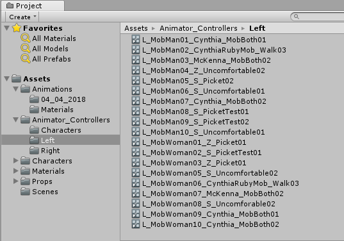
Task: Click the L_MobMan10_S_Uncomfortable01 controller icon
Action: pyautogui.click(x=136, y=132)
